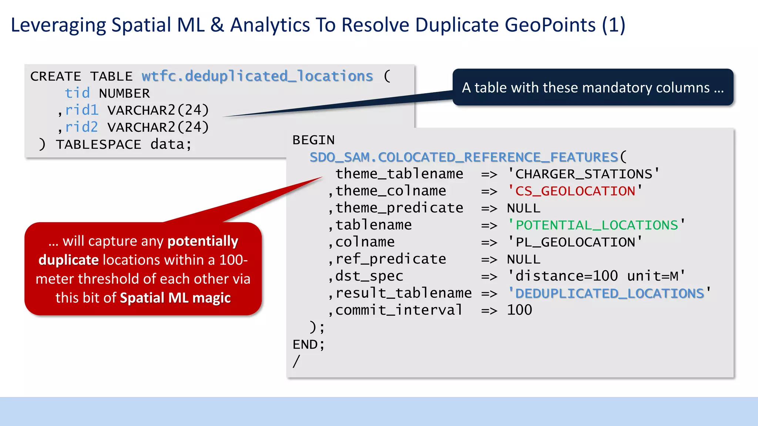The width and height of the screenshot is (758, 426).
Task: Click the trailing slash terminator
Action: click(296, 361)
